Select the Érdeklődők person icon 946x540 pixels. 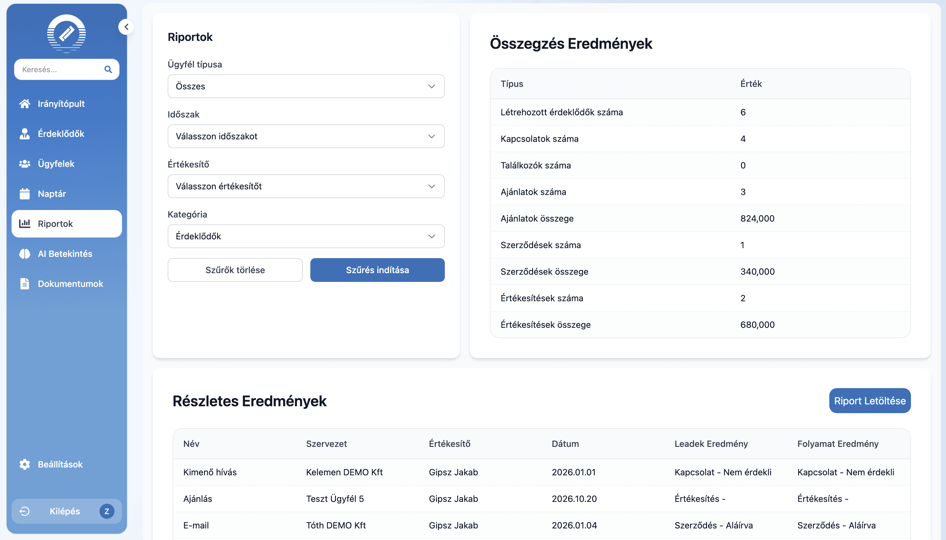(24, 134)
